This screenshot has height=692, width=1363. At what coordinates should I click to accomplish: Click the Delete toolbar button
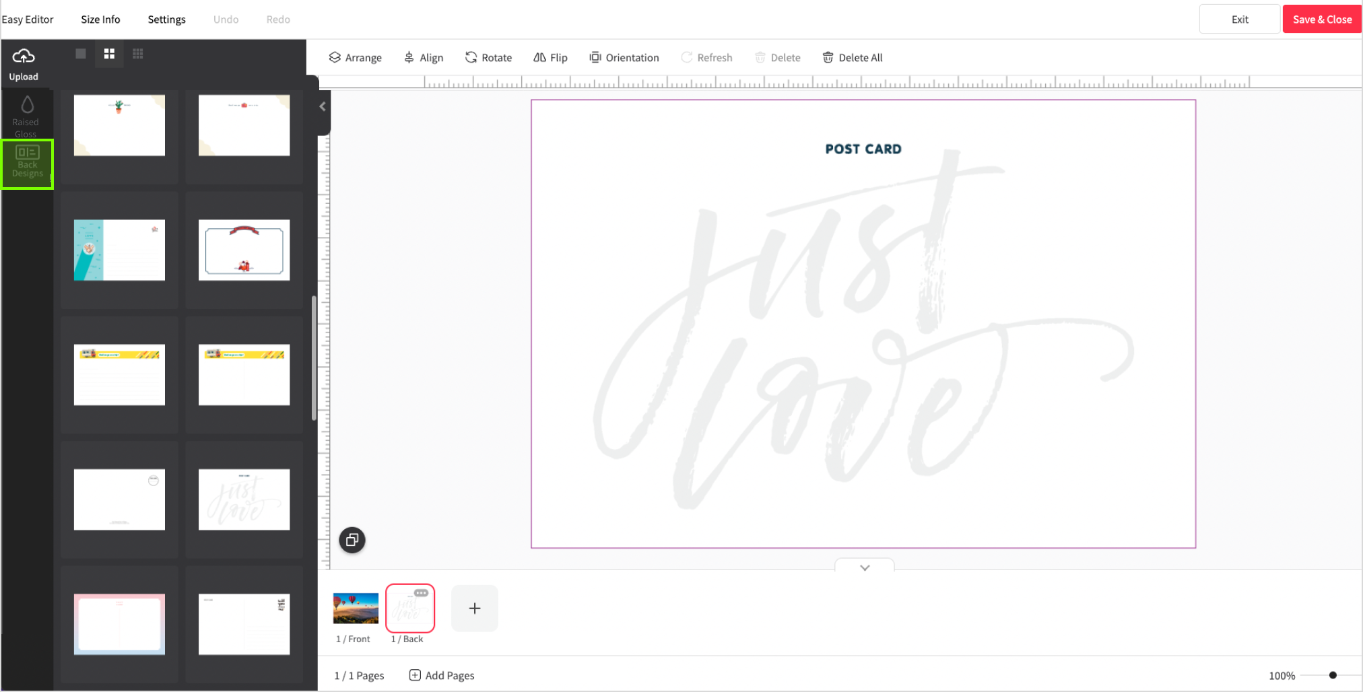tap(778, 58)
